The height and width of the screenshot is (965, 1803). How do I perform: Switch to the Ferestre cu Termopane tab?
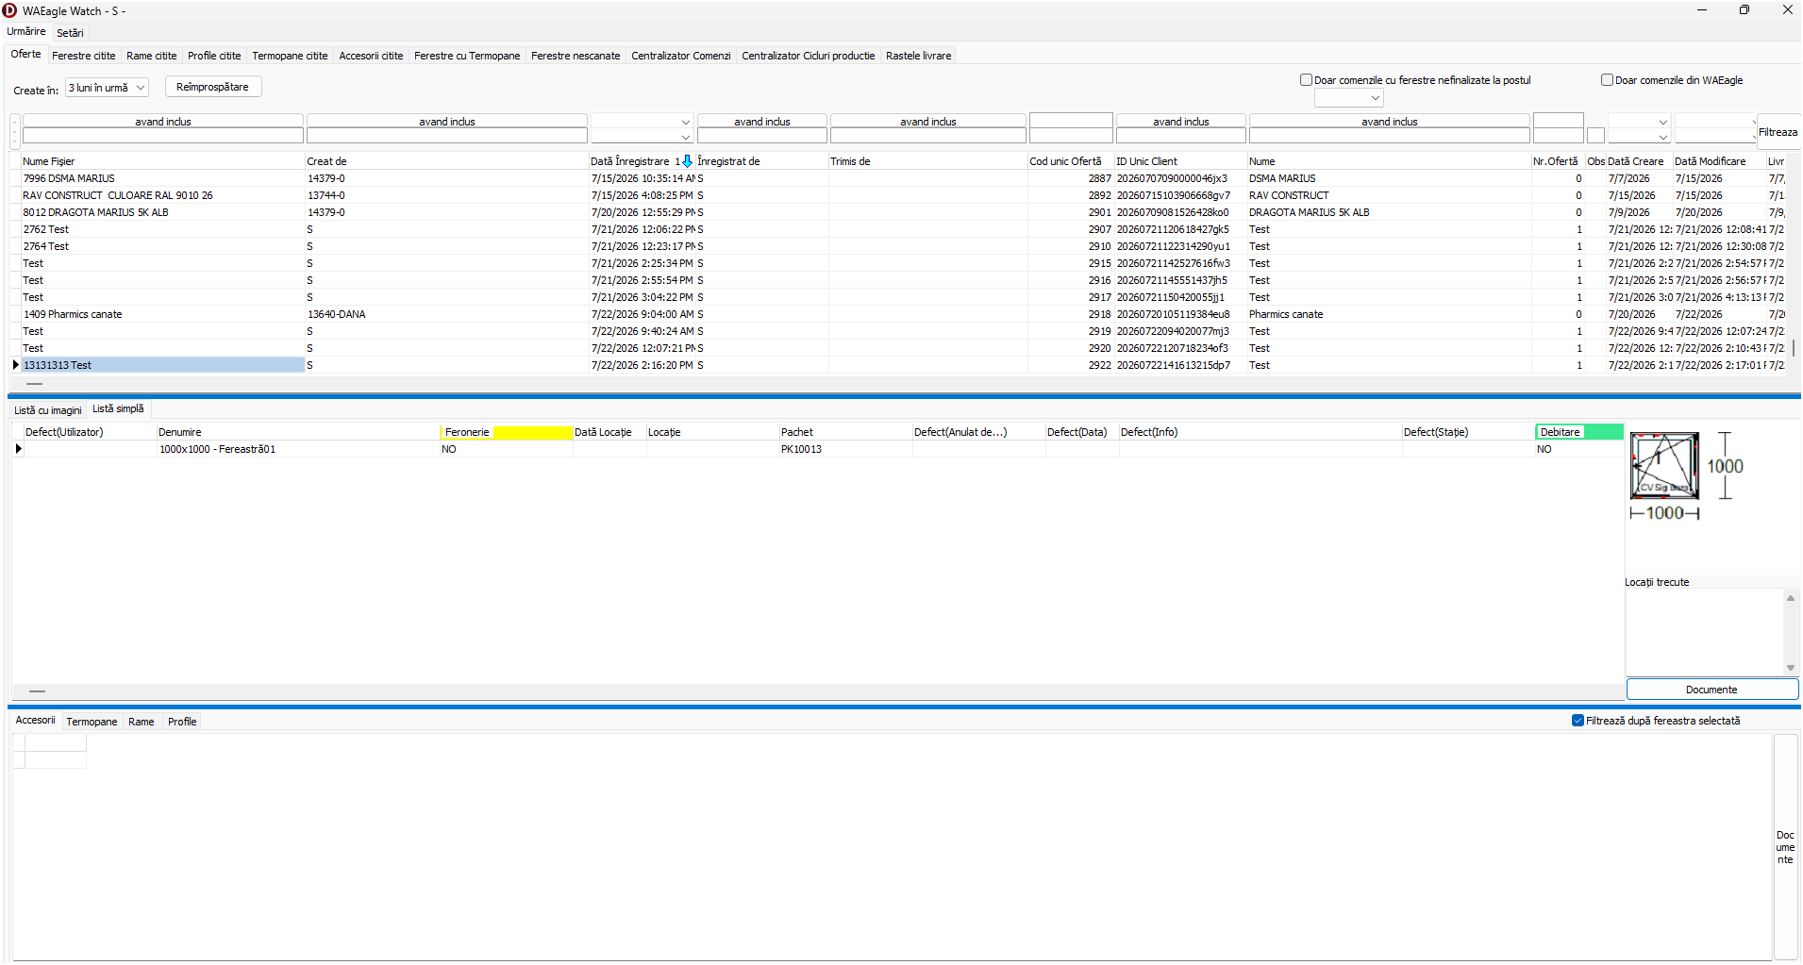(467, 56)
